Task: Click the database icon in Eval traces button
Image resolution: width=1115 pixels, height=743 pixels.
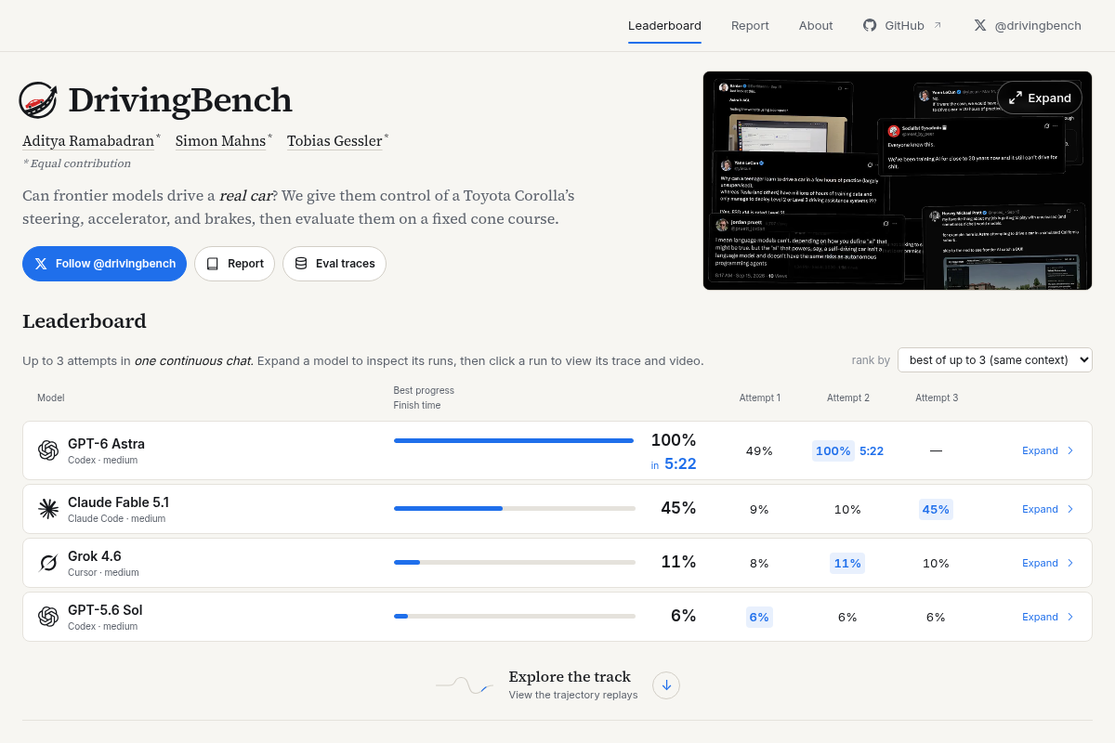Action: [301, 264]
